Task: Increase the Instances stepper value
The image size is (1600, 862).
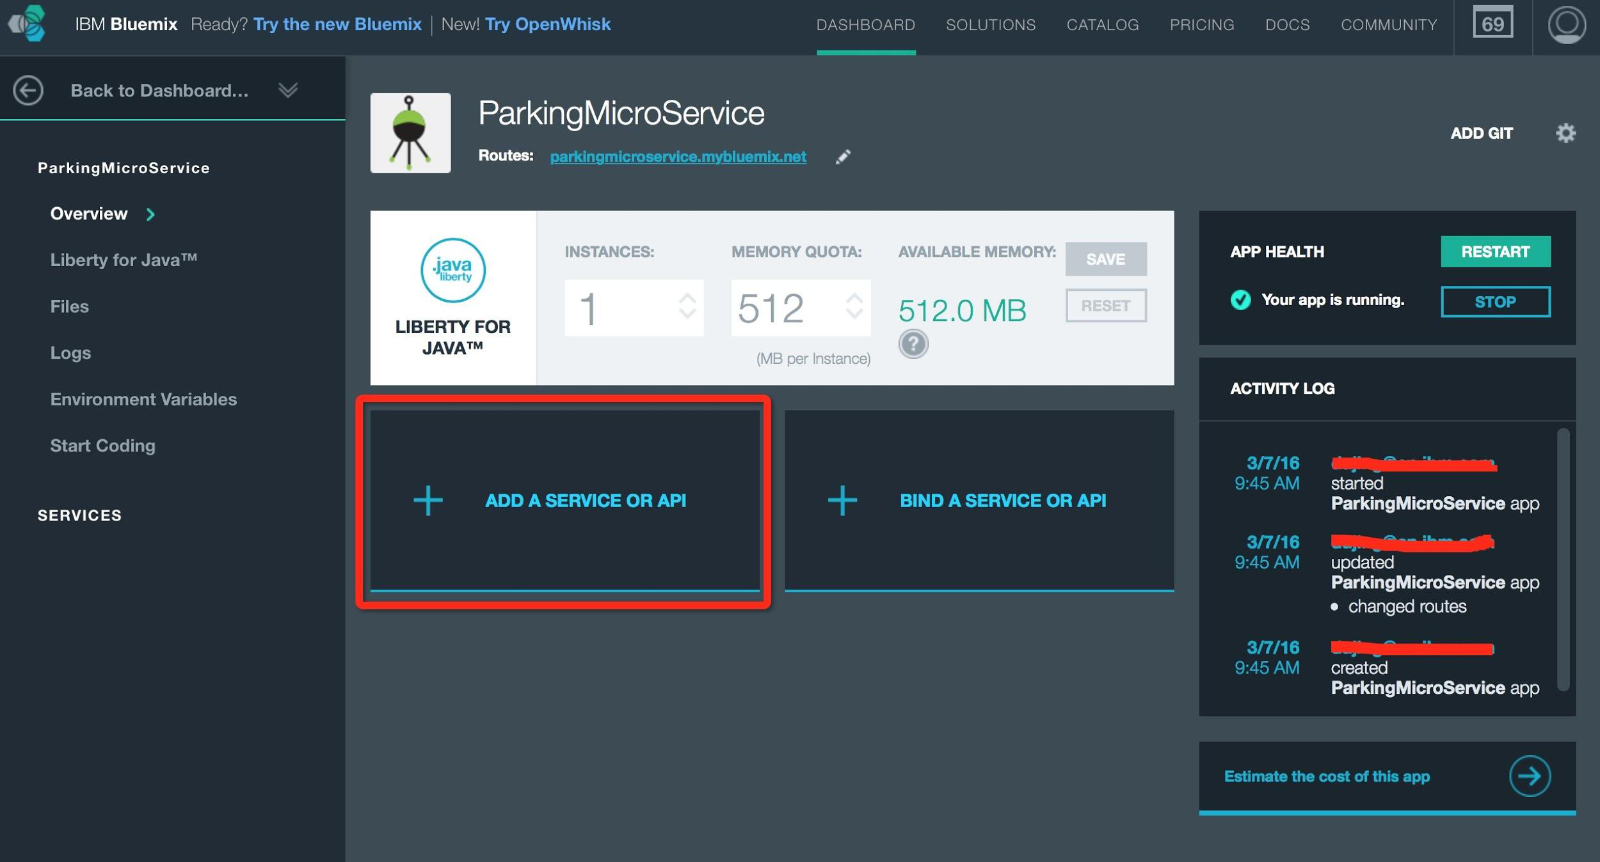Action: tap(687, 299)
